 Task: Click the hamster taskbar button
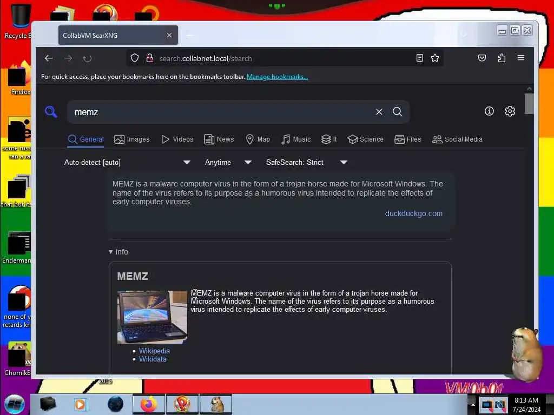[216, 404]
